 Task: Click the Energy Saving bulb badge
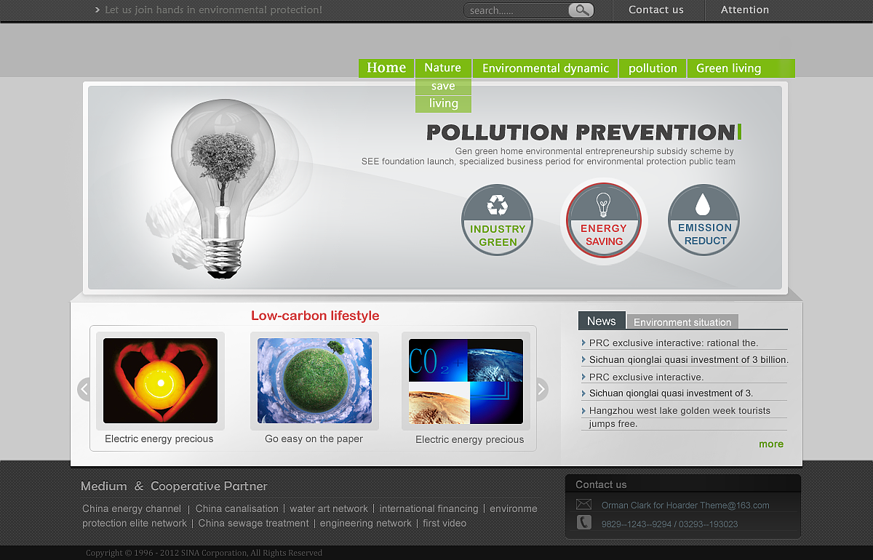coord(604,220)
